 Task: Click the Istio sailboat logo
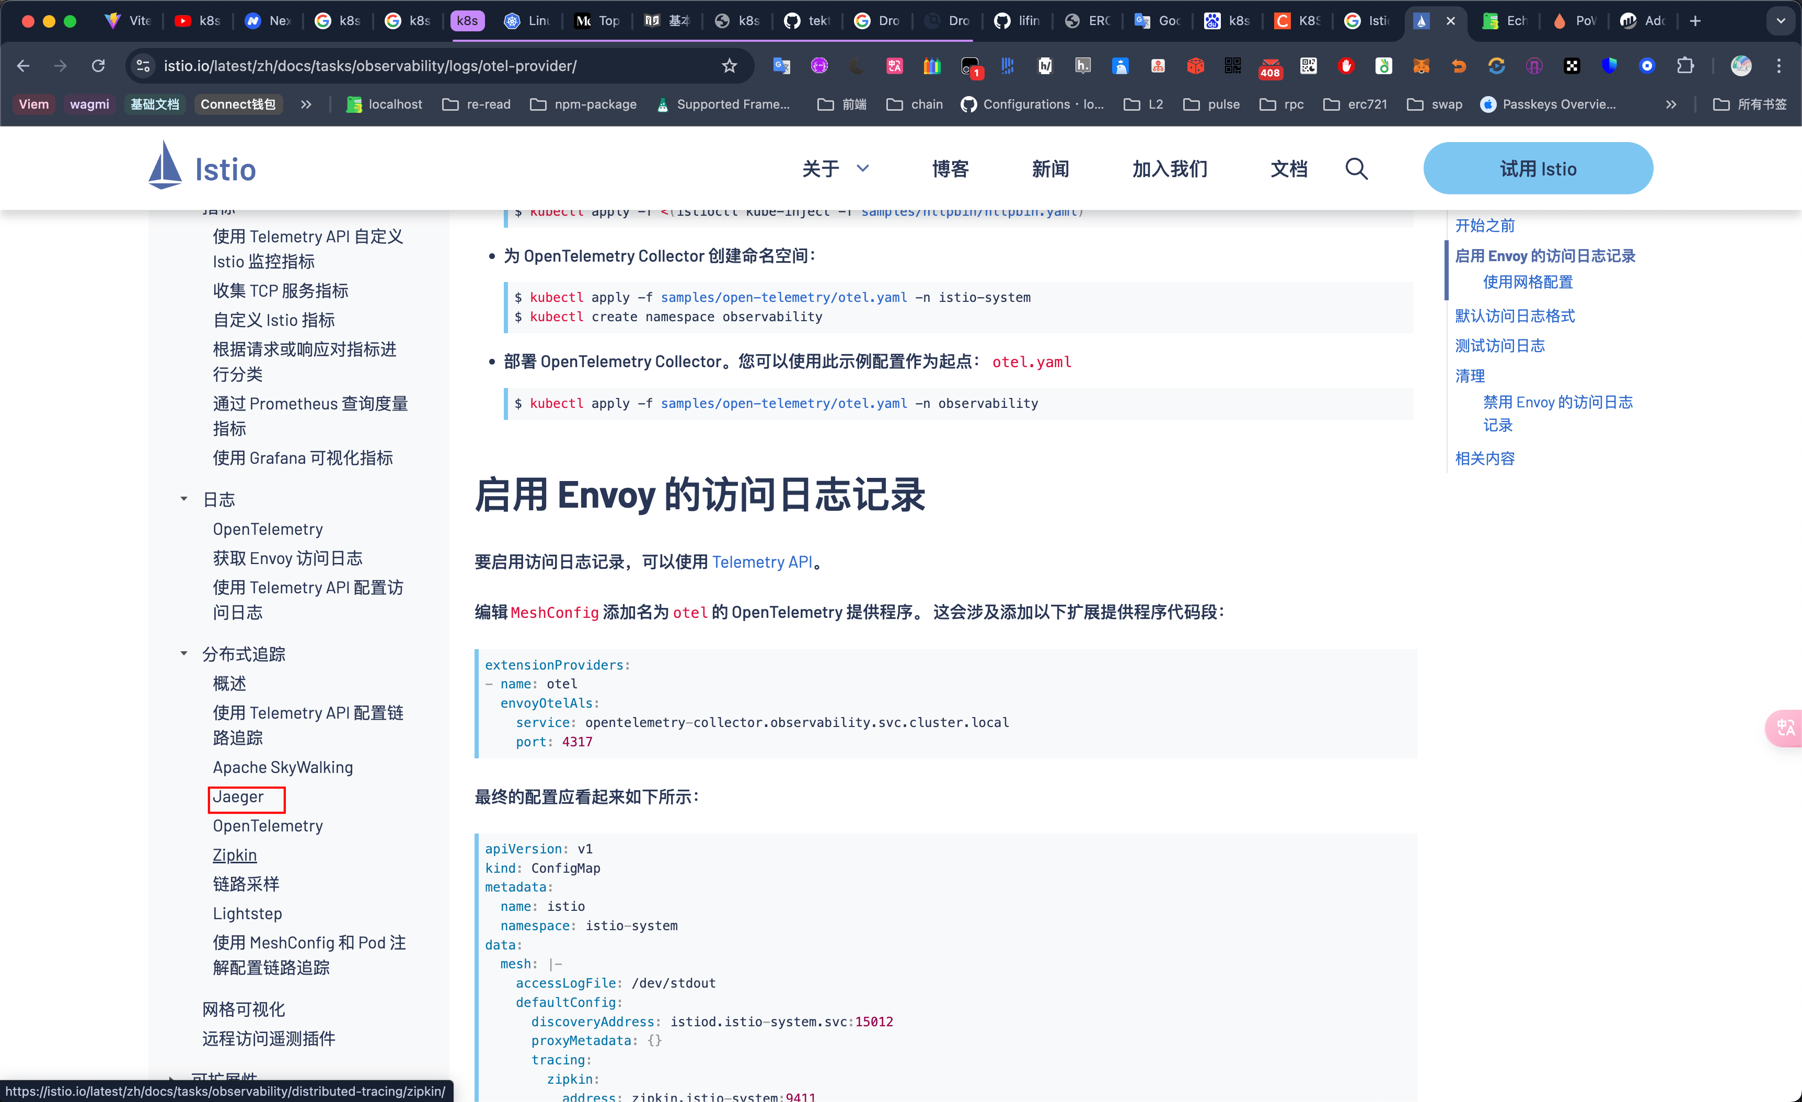click(165, 165)
